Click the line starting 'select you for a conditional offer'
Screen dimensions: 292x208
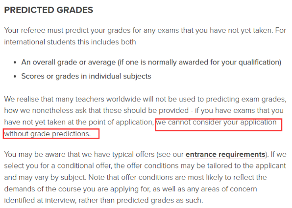[145, 166]
